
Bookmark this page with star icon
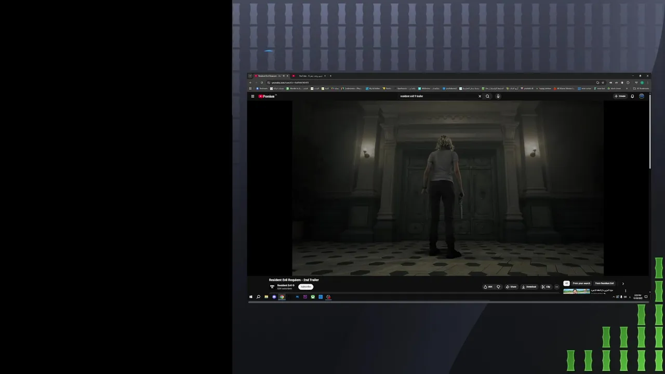coord(603,83)
